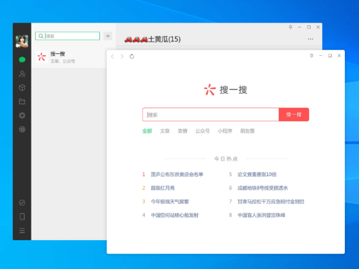
Task: Pin the 搜一搜 window on top
Action: (312, 56)
